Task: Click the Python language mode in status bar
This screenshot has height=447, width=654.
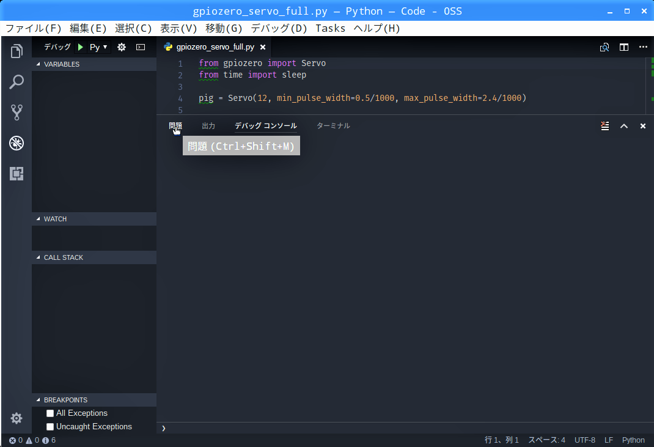Action: (633, 440)
